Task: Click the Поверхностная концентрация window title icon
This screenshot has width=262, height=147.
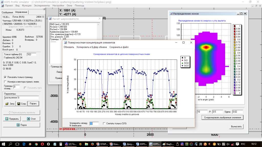Action: 65,43
